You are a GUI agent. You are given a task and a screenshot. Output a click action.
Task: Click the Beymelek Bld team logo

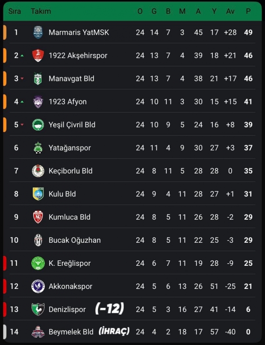38,332
